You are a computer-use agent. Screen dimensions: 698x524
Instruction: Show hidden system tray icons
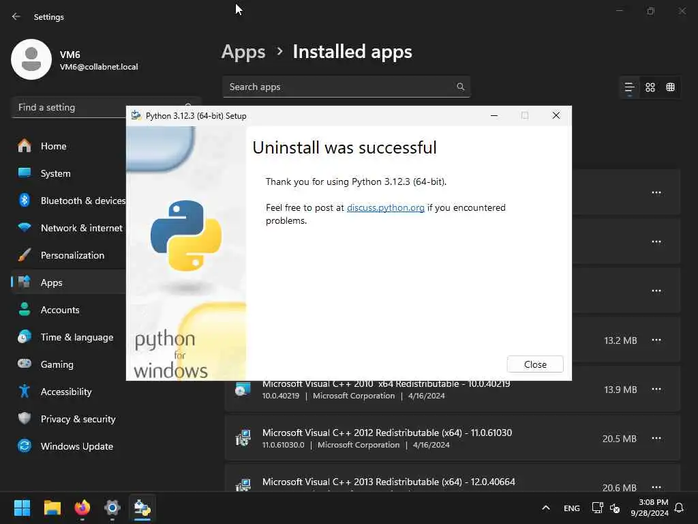tap(546, 508)
